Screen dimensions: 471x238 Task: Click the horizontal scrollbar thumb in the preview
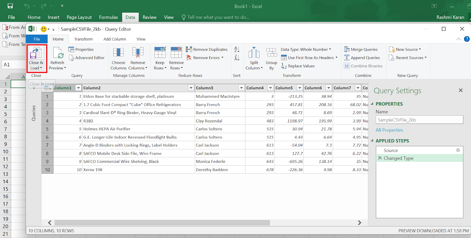click(162, 223)
